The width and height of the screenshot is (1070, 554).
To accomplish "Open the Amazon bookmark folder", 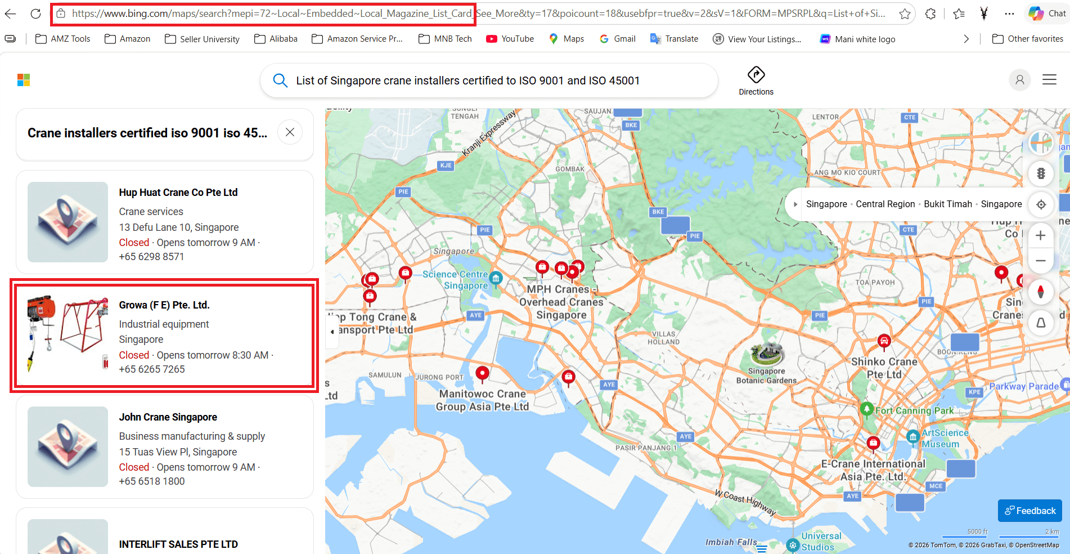I will 128,39.
